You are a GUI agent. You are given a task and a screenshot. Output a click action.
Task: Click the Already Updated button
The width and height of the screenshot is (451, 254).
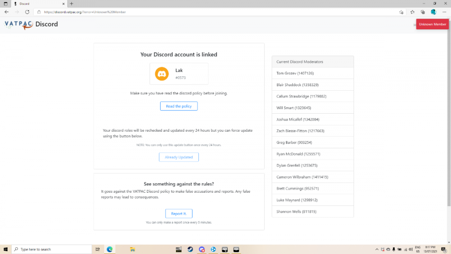coord(179,157)
